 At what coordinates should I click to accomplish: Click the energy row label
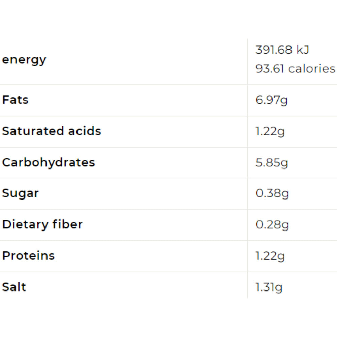click(24, 60)
